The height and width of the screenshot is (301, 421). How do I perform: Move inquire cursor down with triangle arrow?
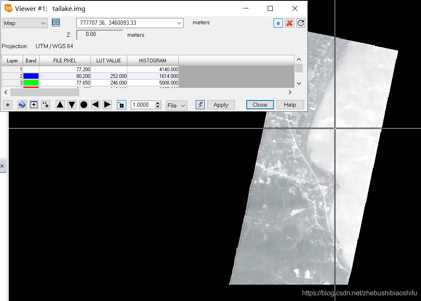tap(72, 105)
